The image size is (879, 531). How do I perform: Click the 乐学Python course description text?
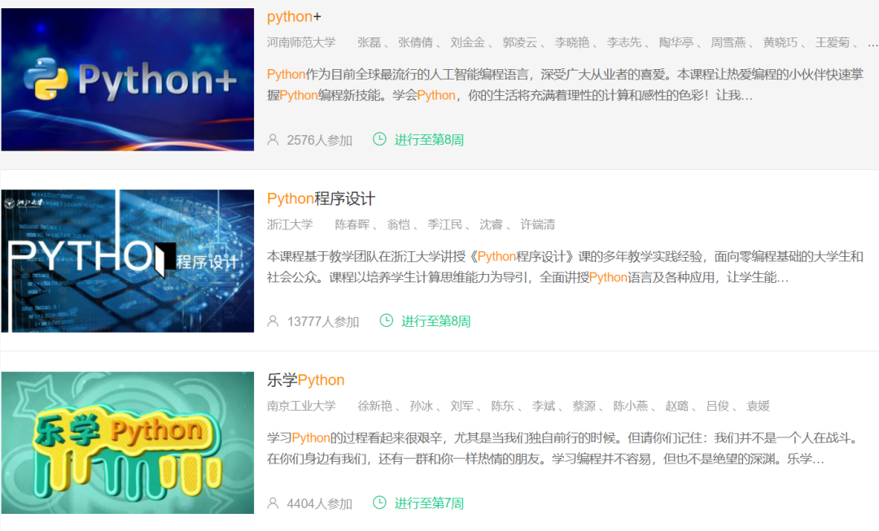tap(563, 449)
